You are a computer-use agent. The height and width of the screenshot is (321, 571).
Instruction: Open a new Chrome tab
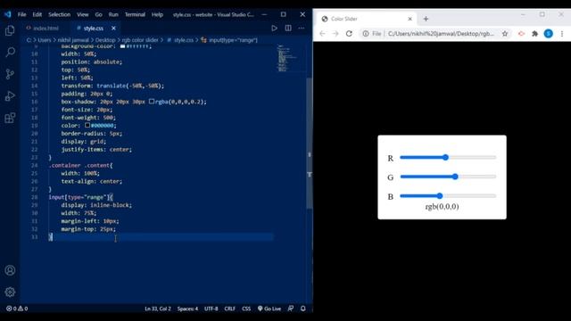426,19
